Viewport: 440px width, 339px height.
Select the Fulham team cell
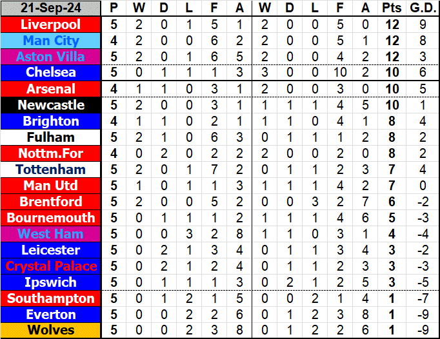[x=51, y=137]
